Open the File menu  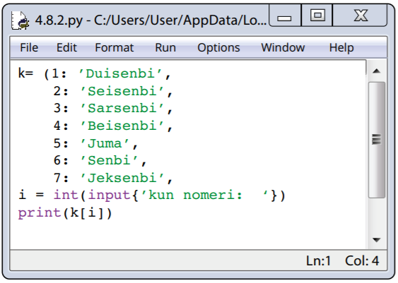pos(29,47)
